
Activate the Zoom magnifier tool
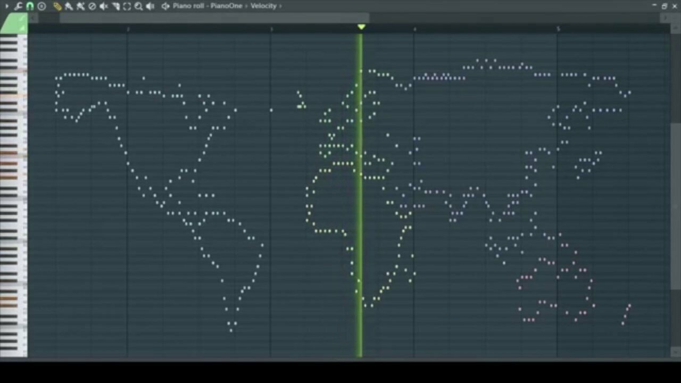click(x=138, y=6)
